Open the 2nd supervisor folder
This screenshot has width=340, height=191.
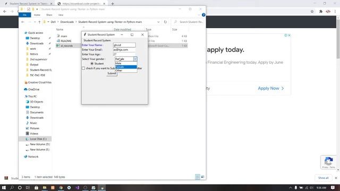tap(38, 59)
